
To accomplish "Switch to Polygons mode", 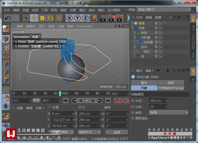I will [x=6, y=80].
